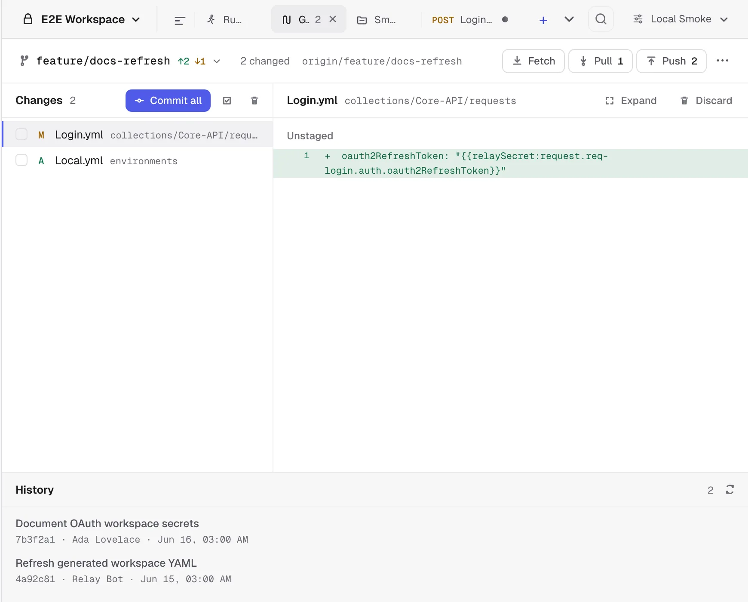Click the workspace lock icon
Screen dimensions: 748x602
(28, 19)
